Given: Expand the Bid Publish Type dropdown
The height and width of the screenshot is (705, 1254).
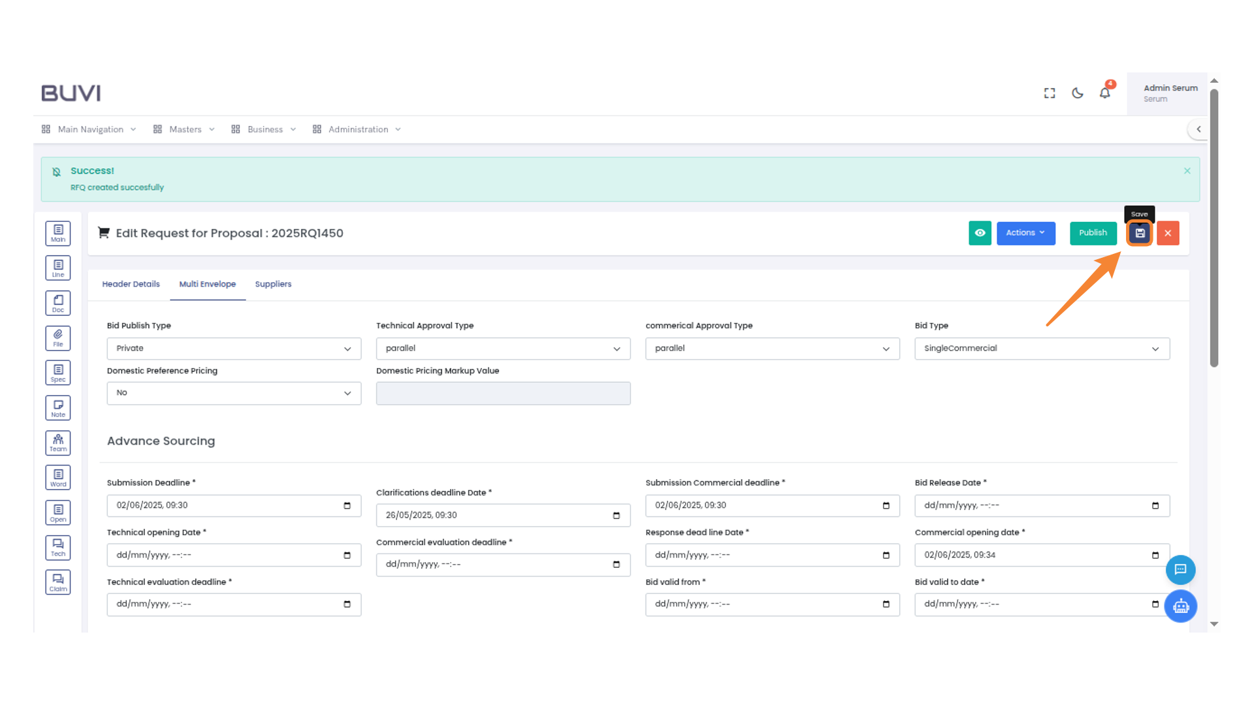Looking at the screenshot, I should click(234, 349).
